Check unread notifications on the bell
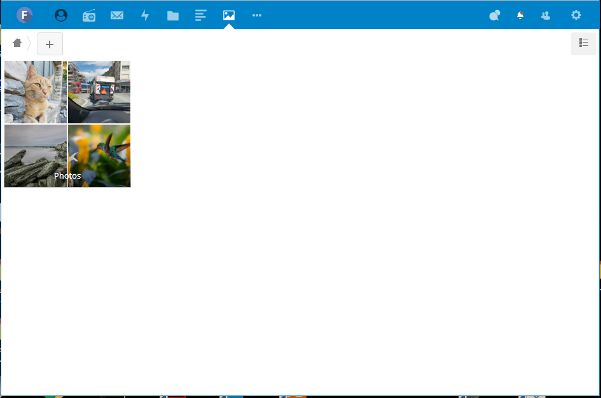This screenshot has height=398, width=601. (520, 15)
